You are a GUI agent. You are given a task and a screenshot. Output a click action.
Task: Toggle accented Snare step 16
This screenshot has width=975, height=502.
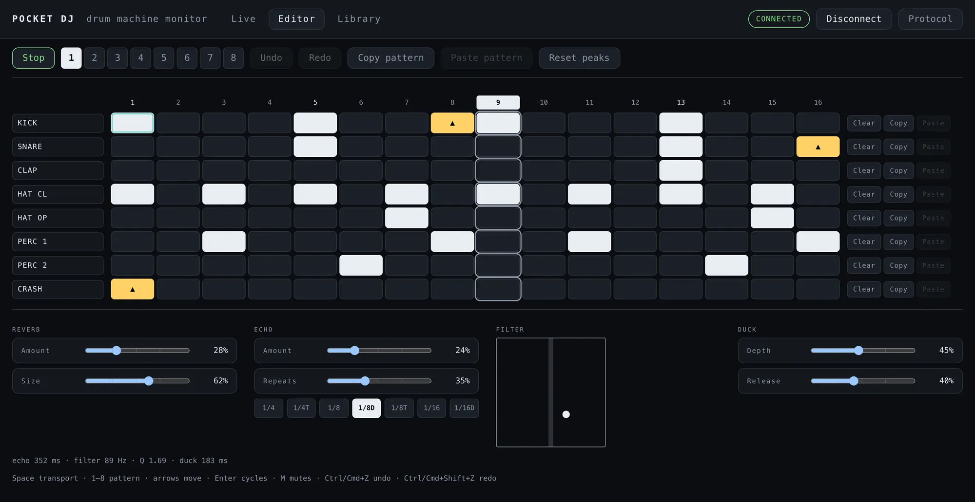coord(818,147)
